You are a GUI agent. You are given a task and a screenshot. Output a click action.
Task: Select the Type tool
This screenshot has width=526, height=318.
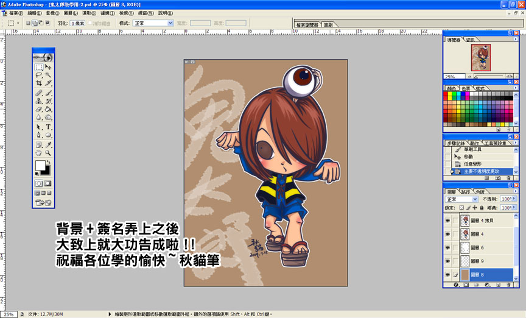click(x=48, y=127)
